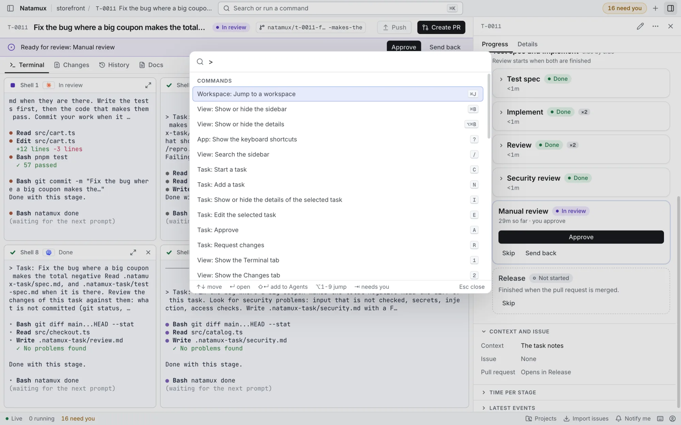
Task: Toggle the right details panel icon
Action: point(670,8)
